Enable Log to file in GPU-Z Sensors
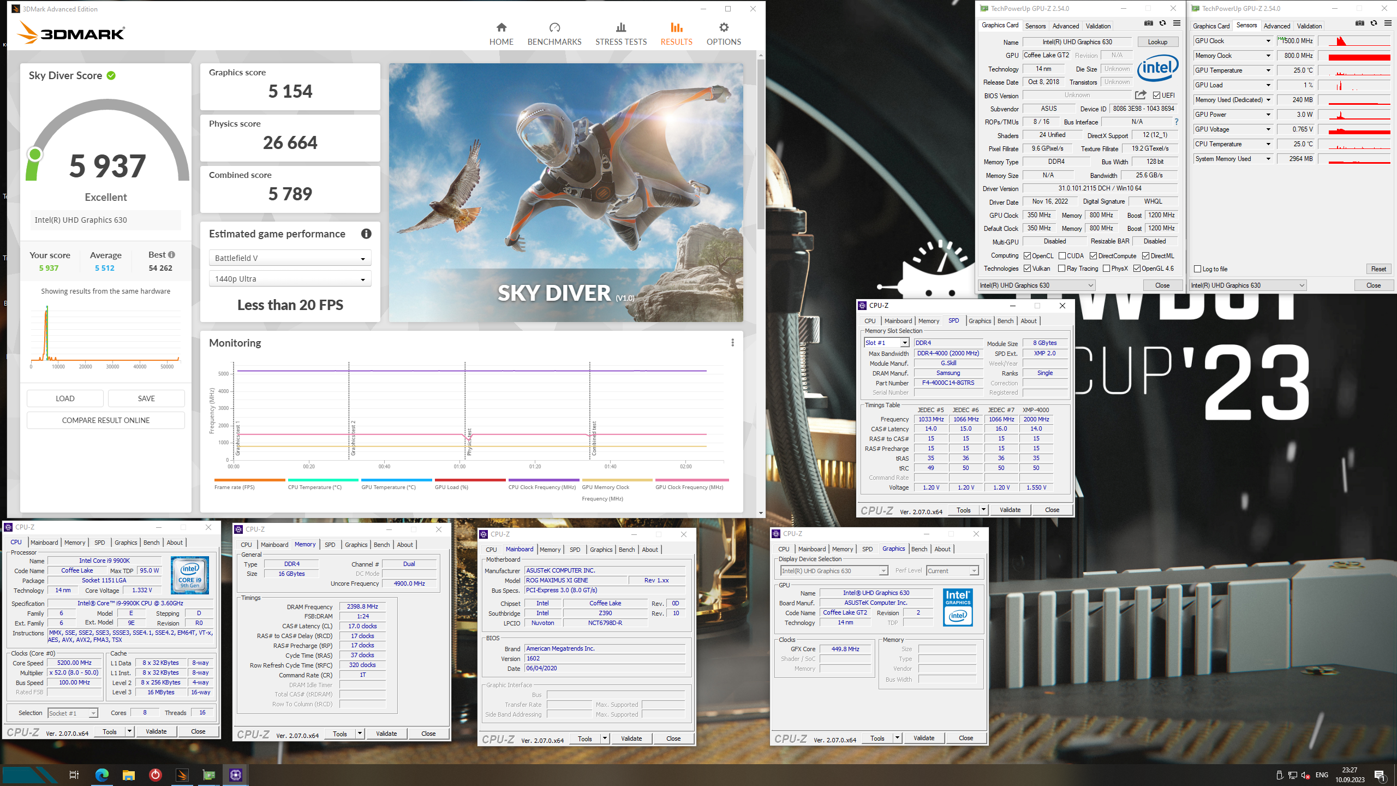The width and height of the screenshot is (1397, 786). coord(1197,269)
